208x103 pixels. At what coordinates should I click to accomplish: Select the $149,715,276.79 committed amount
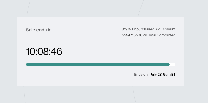pyautogui.click(x=134, y=35)
